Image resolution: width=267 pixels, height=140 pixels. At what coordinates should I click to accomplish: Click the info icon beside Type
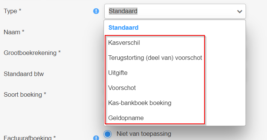(96, 11)
